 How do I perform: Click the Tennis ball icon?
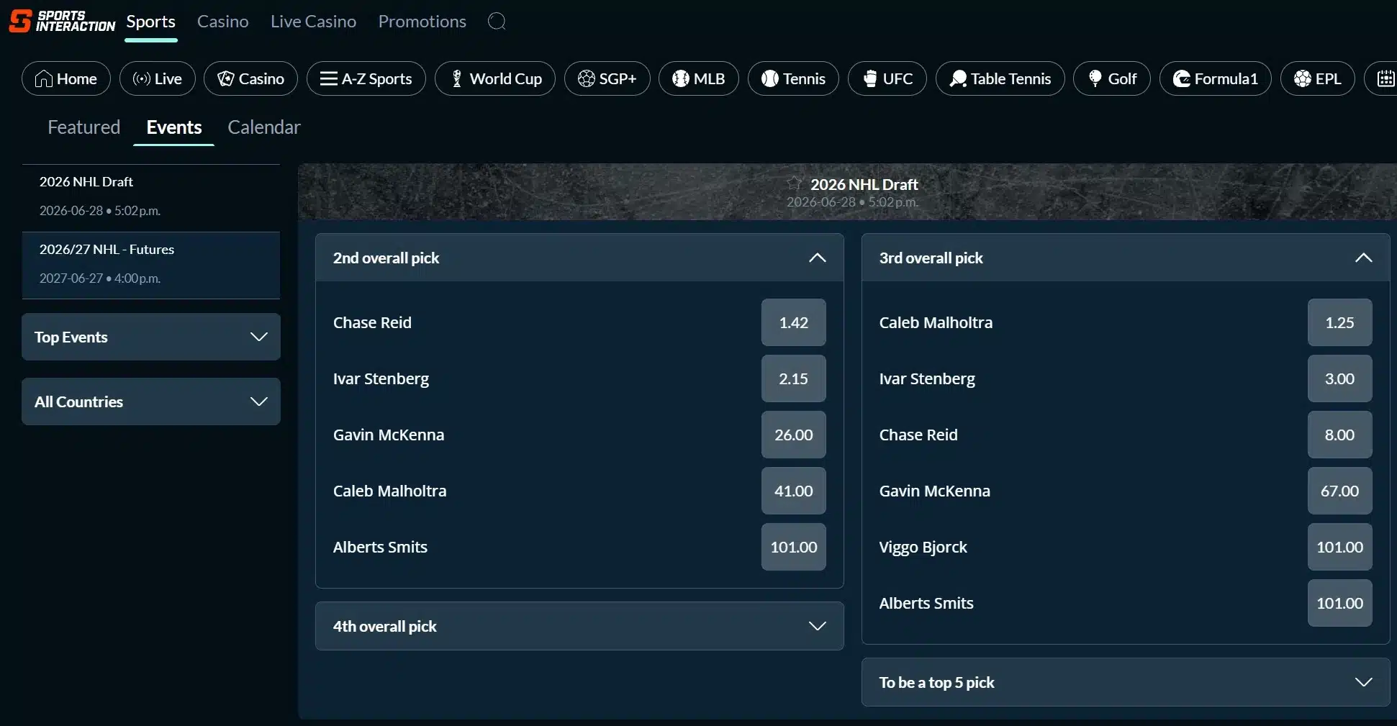click(x=770, y=78)
